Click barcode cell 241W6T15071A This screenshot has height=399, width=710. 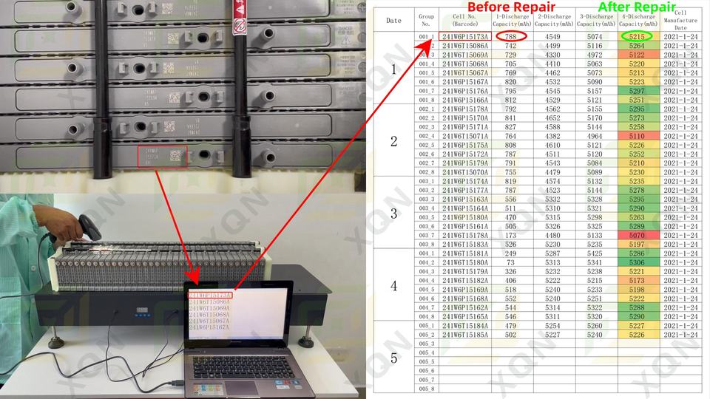[x=465, y=136]
